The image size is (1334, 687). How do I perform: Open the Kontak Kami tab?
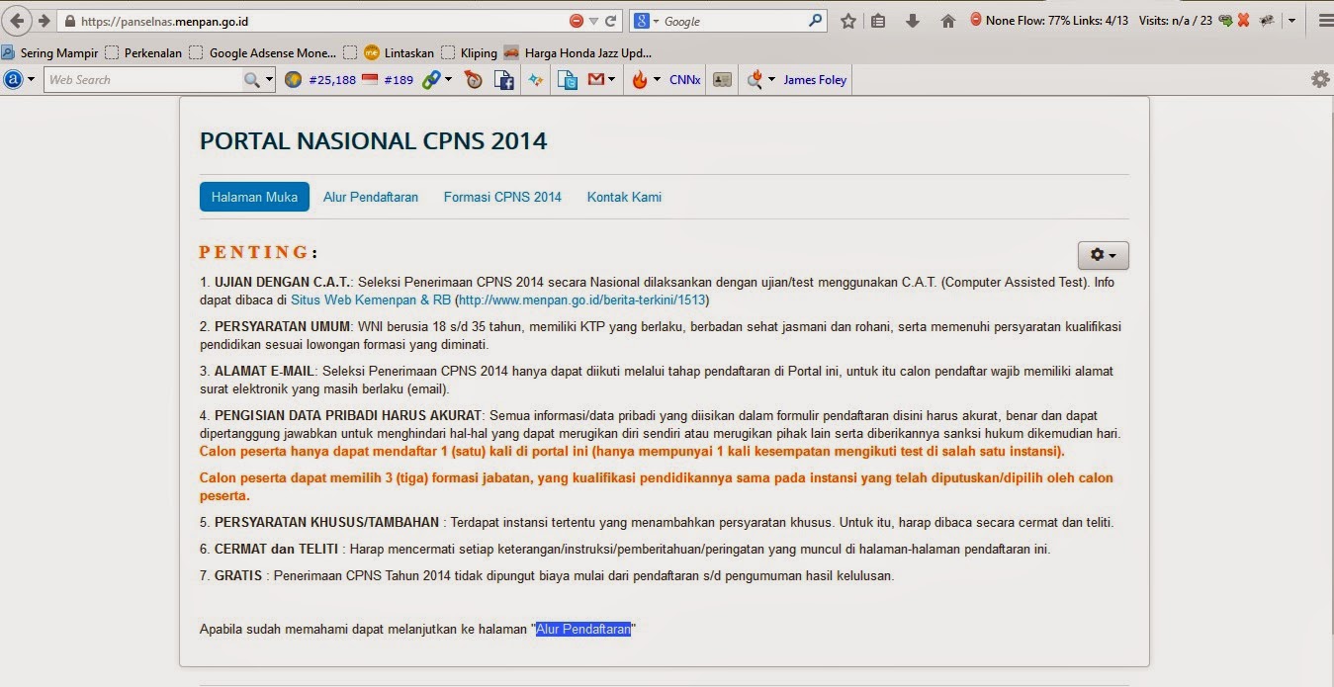pos(624,197)
